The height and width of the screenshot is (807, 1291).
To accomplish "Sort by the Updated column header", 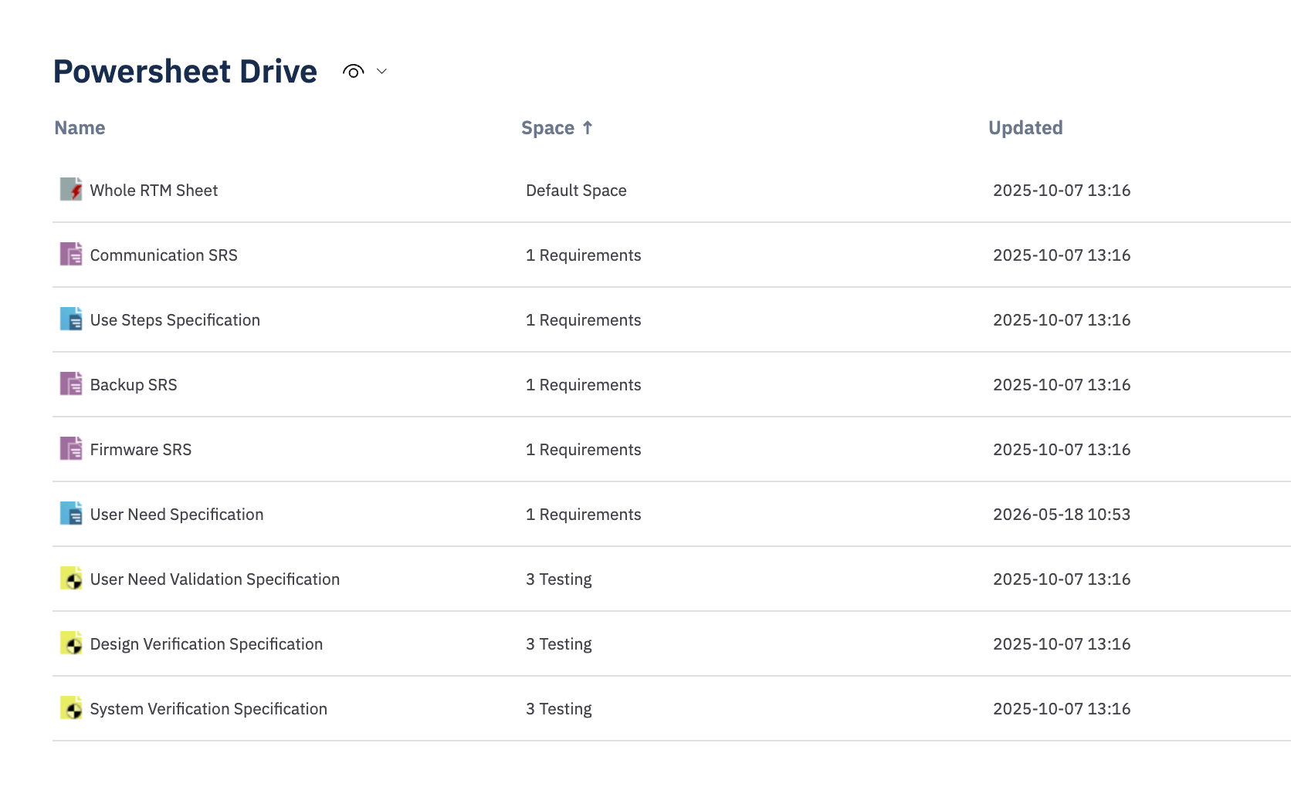I will (1025, 128).
